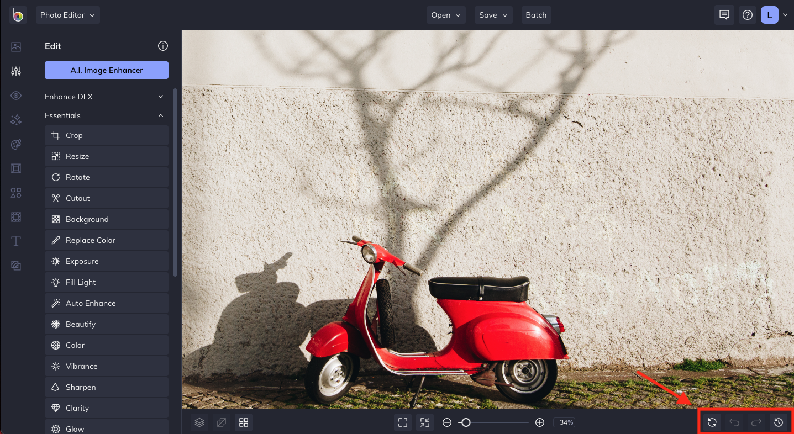Viewport: 794px width, 434px height.
Task: Select the Replace Color option
Action: pos(106,240)
